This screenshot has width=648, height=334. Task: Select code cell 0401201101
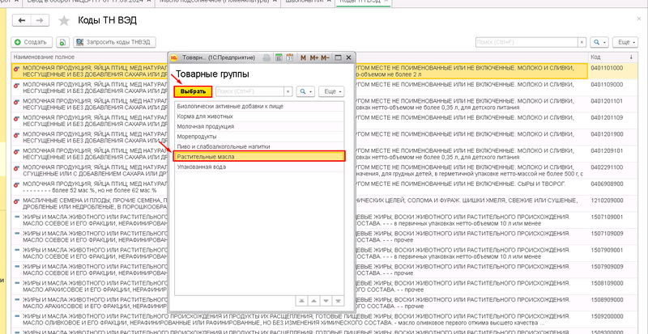[x=613, y=104]
